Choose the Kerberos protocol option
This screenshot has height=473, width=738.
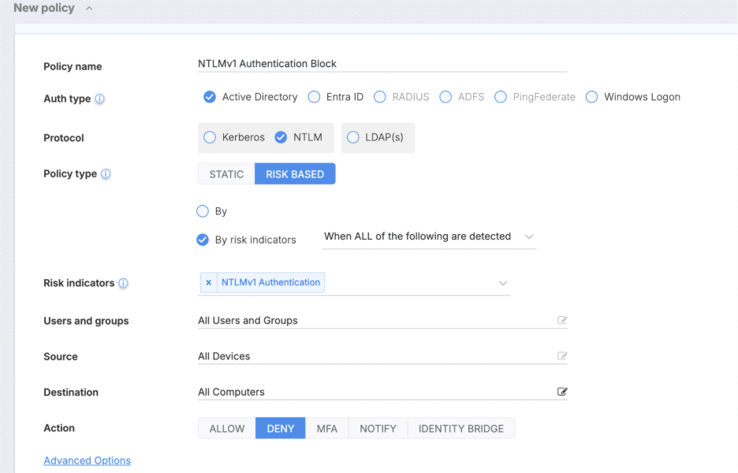(x=210, y=137)
